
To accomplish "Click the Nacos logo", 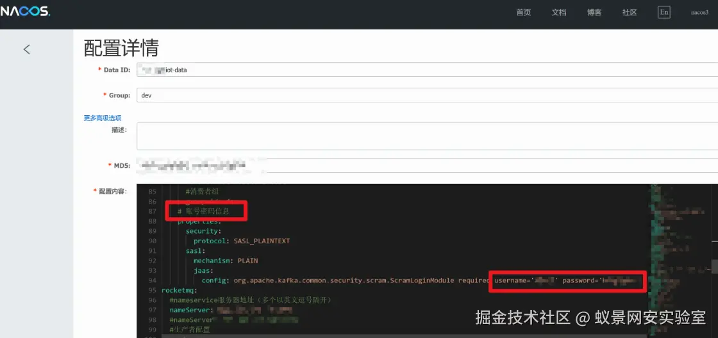I will 25,12.
